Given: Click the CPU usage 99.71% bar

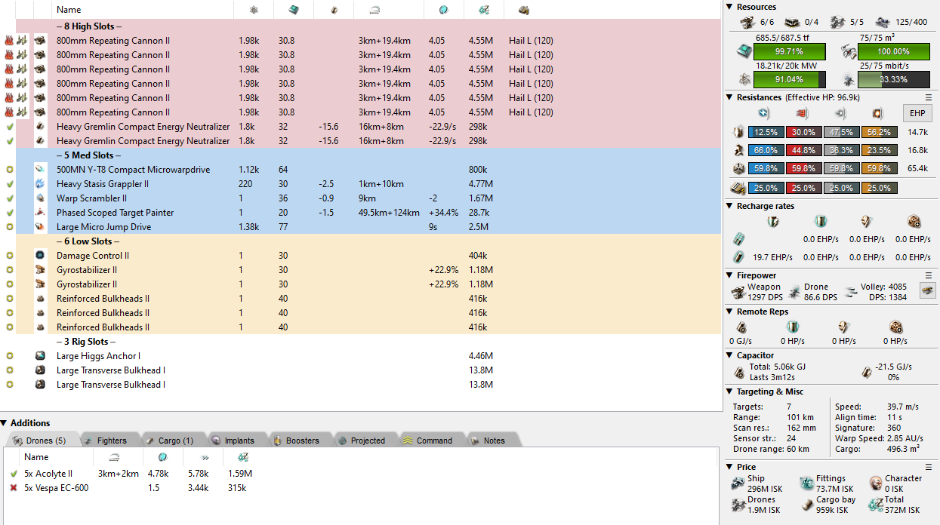Looking at the screenshot, I should point(788,52).
